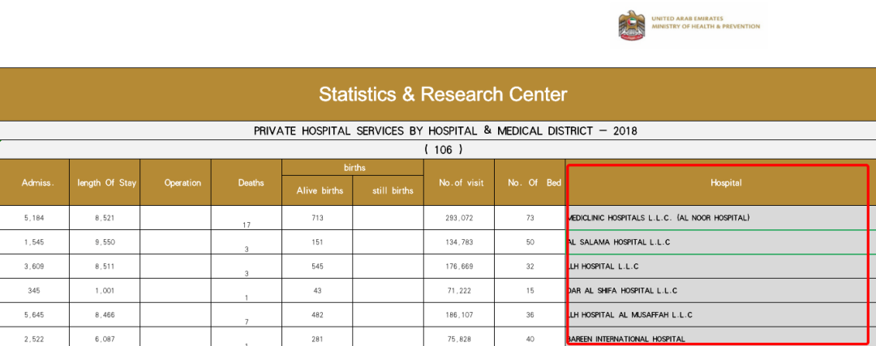Click admissions value 2,522
The width and height of the screenshot is (876, 346).
click(35, 339)
